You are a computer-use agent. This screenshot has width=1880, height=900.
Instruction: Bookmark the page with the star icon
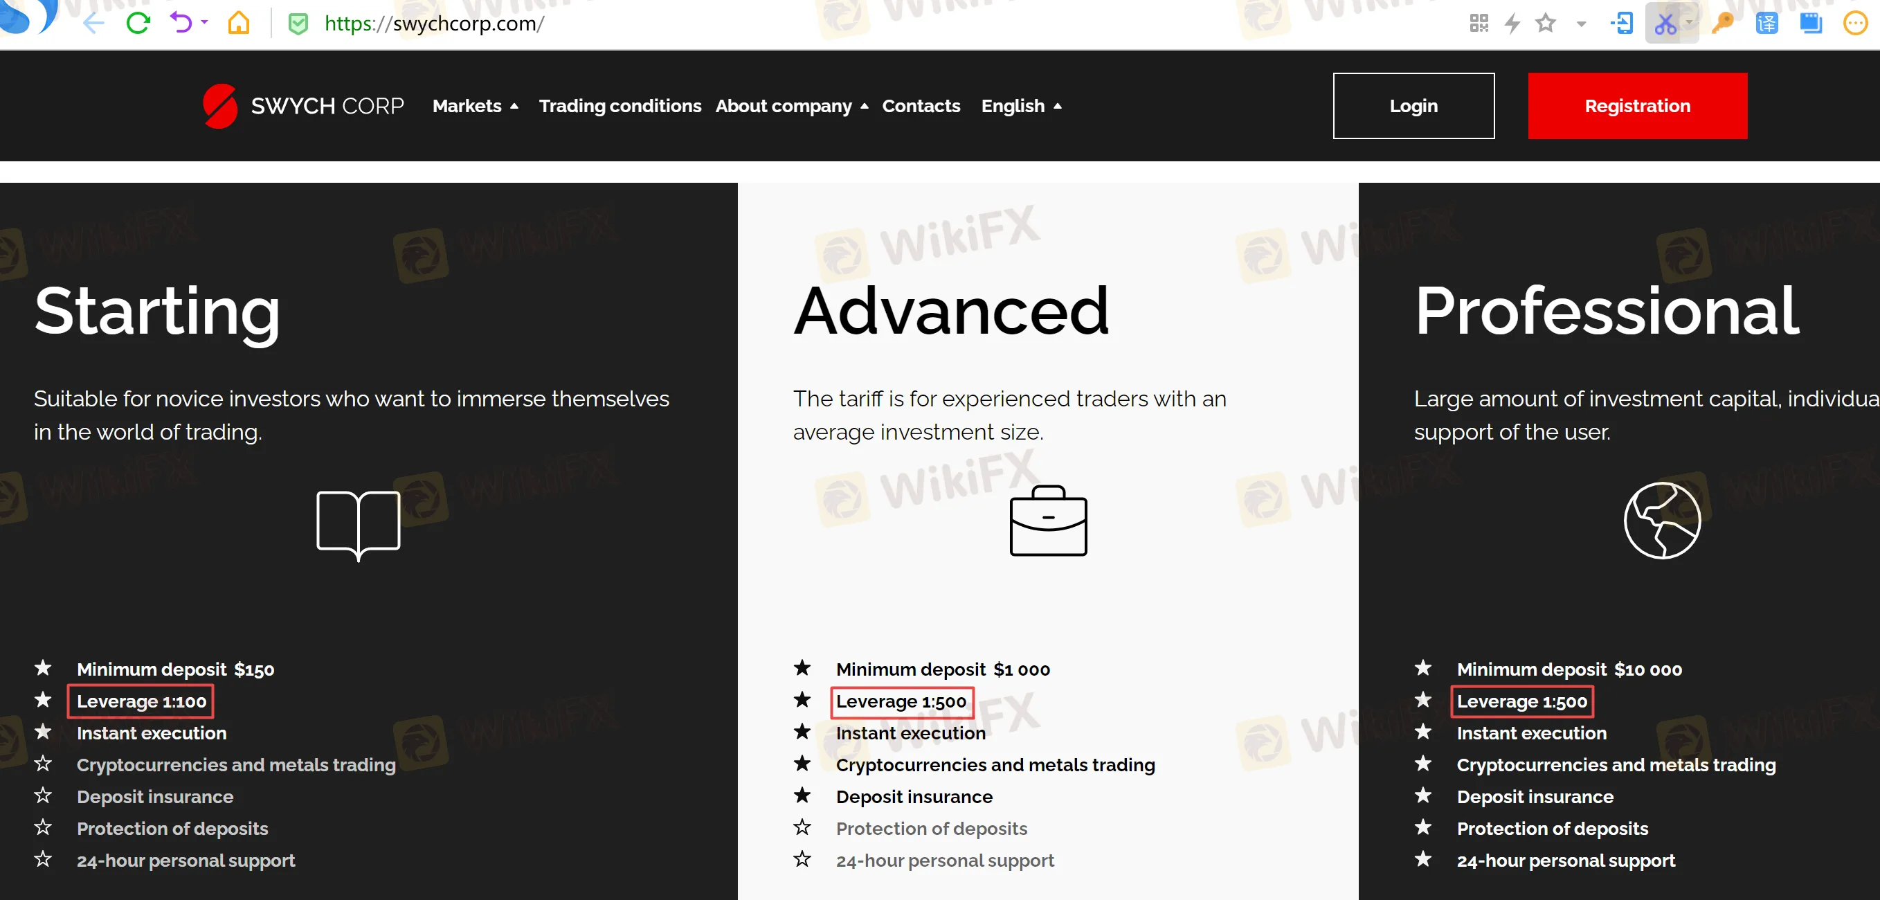click(1545, 24)
